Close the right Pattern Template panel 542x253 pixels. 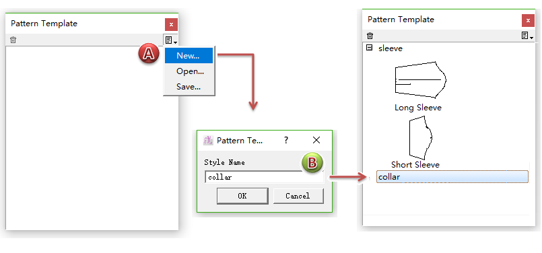[x=528, y=20]
